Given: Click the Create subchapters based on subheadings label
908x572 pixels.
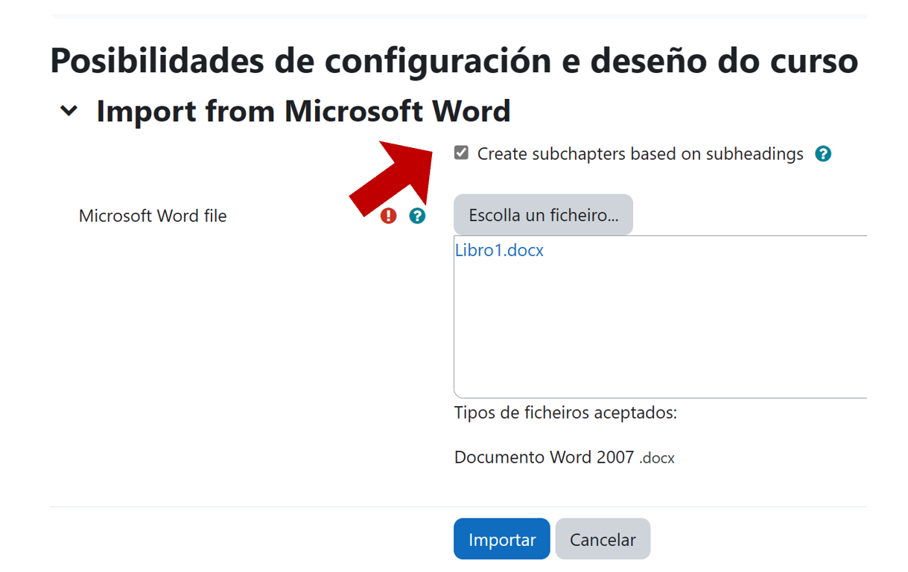Looking at the screenshot, I should [640, 154].
